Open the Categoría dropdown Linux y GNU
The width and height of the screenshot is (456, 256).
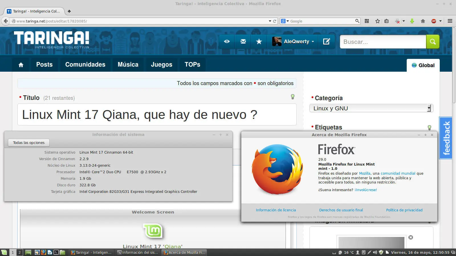371,108
